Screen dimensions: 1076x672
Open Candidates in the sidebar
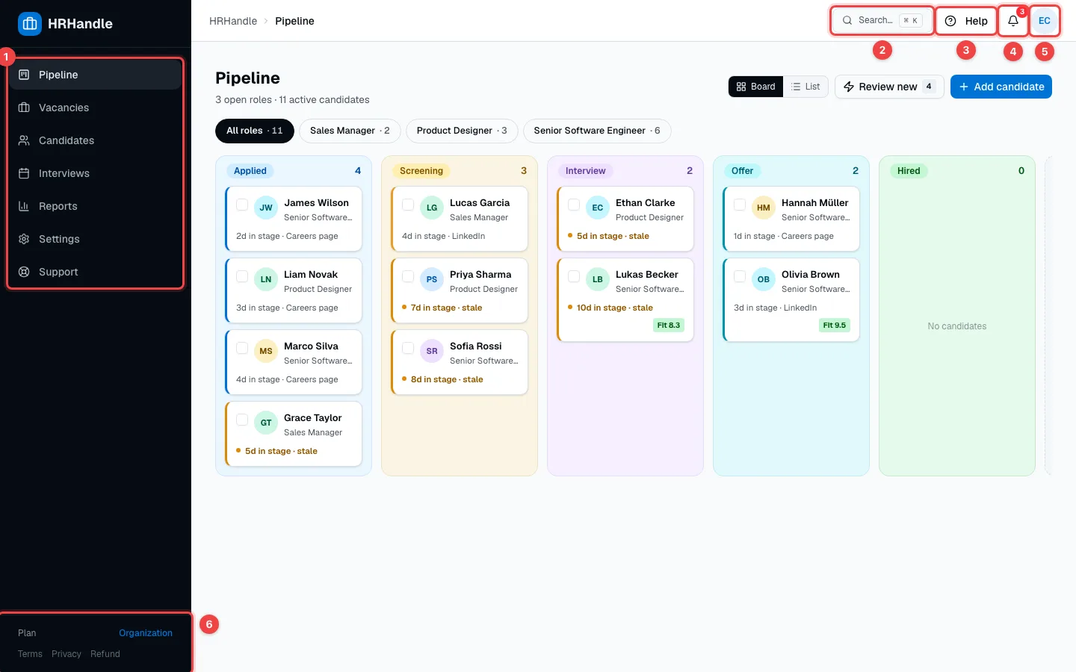click(96, 140)
